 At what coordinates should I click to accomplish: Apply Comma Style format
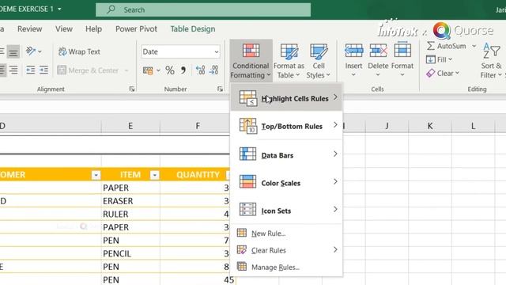pyautogui.click(x=183, y=70)
